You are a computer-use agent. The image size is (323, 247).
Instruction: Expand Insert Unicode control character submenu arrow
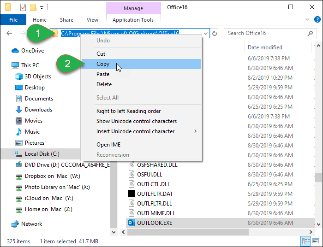[196, 131]
